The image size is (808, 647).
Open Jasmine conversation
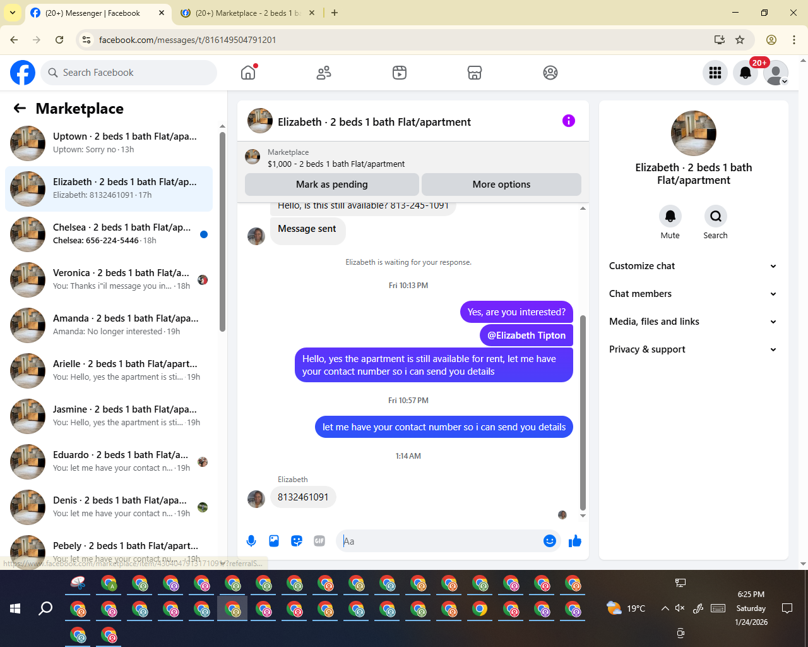(109, 416)
